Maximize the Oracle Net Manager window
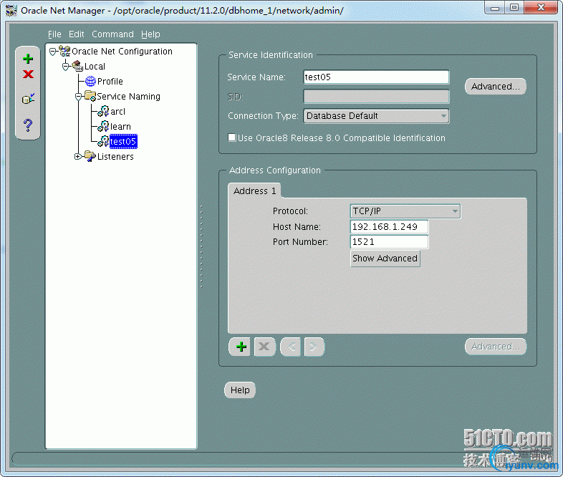 tap(514, 8)
